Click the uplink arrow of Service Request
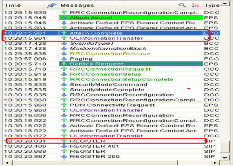Screen dimensions: 233x166 click(x=64, y=64)
